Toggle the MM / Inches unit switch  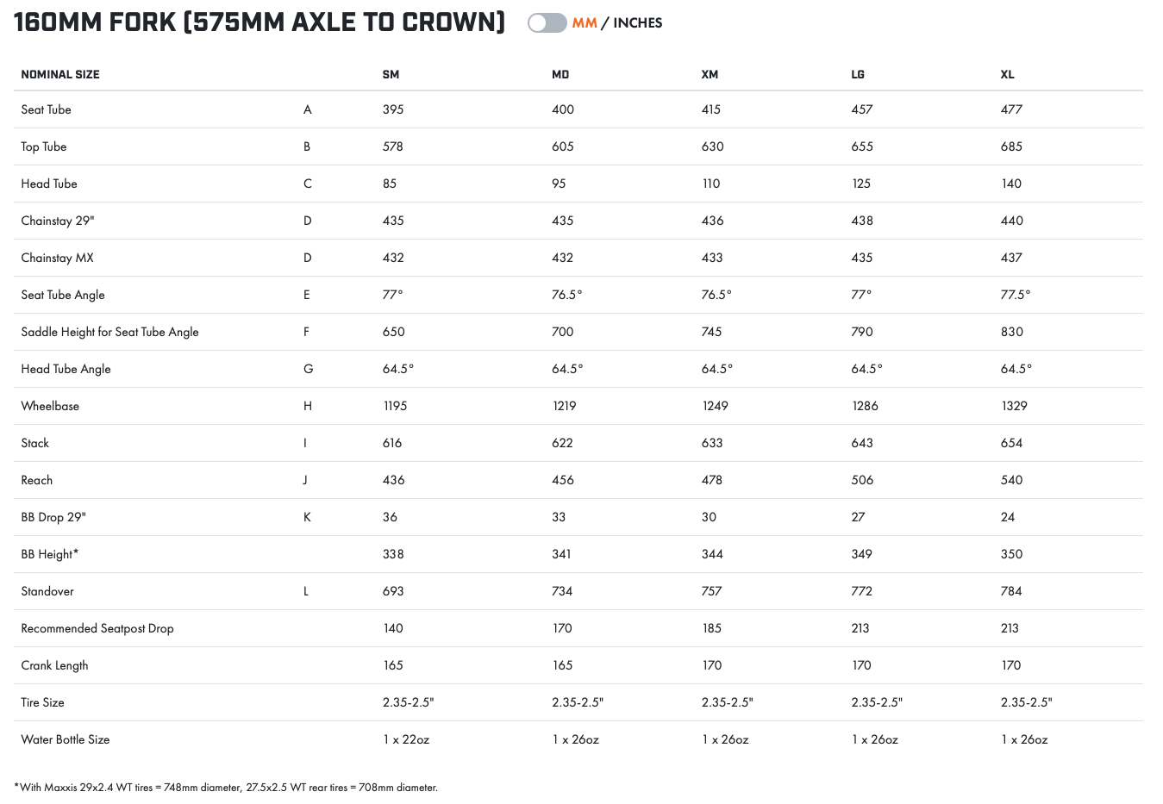pos(547,23)
